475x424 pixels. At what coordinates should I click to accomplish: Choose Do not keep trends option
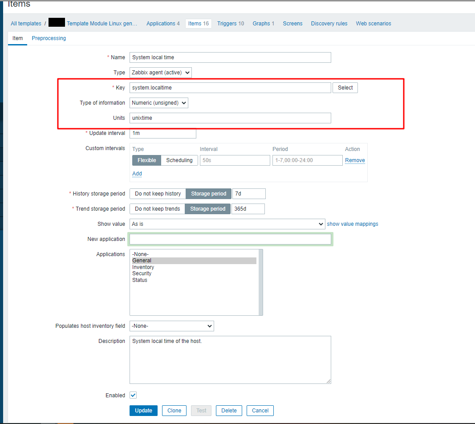tap(158, 209)
